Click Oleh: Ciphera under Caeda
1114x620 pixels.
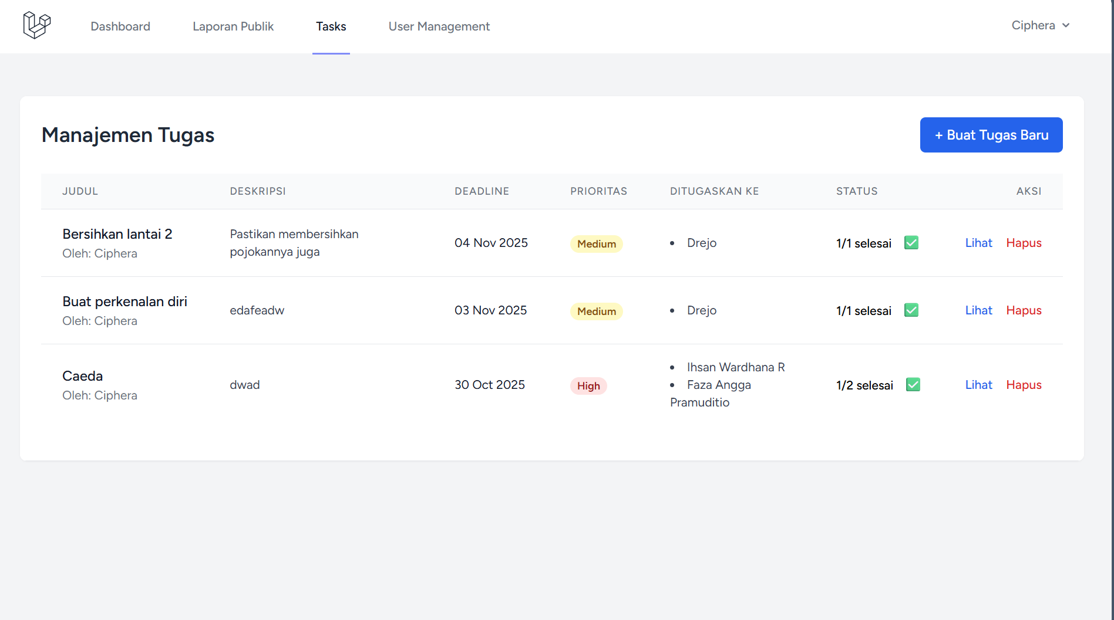[100, 395]
